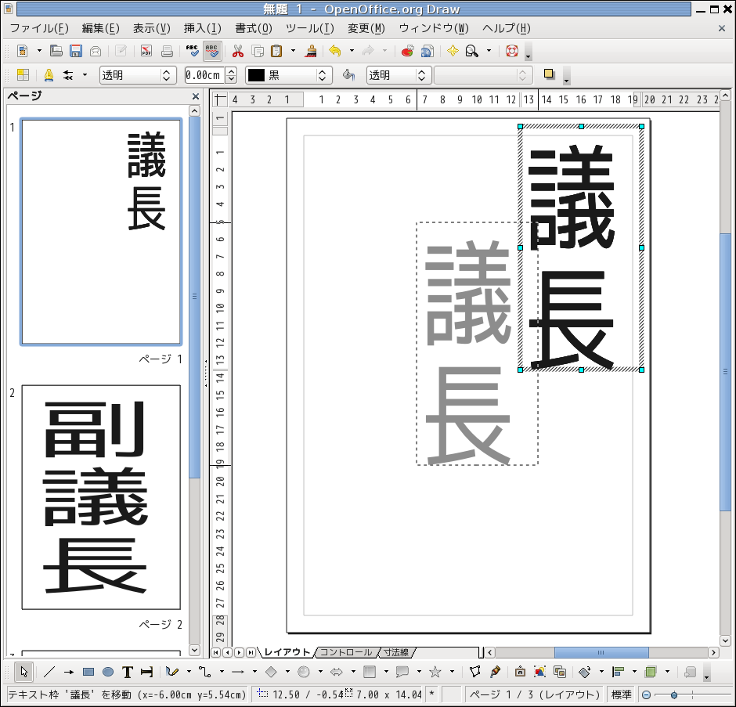The height and width of the screenshot is (707, 736).
Task: Open the line color dropdown showing 黒
Action: click(321, 75)
